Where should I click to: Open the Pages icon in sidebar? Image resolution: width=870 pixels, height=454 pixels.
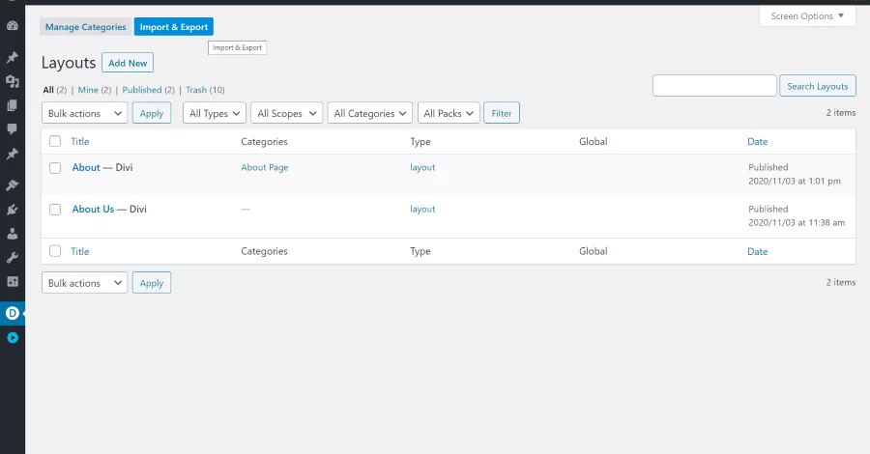(13, 105)
